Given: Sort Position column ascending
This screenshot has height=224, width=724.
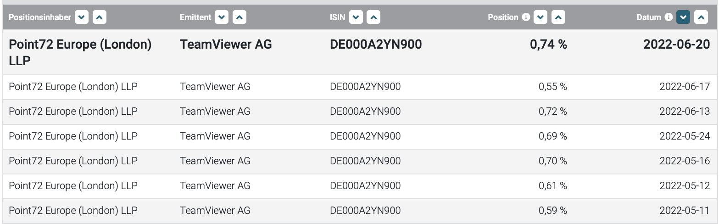Looking at the screenshot, I should point(558,17).
